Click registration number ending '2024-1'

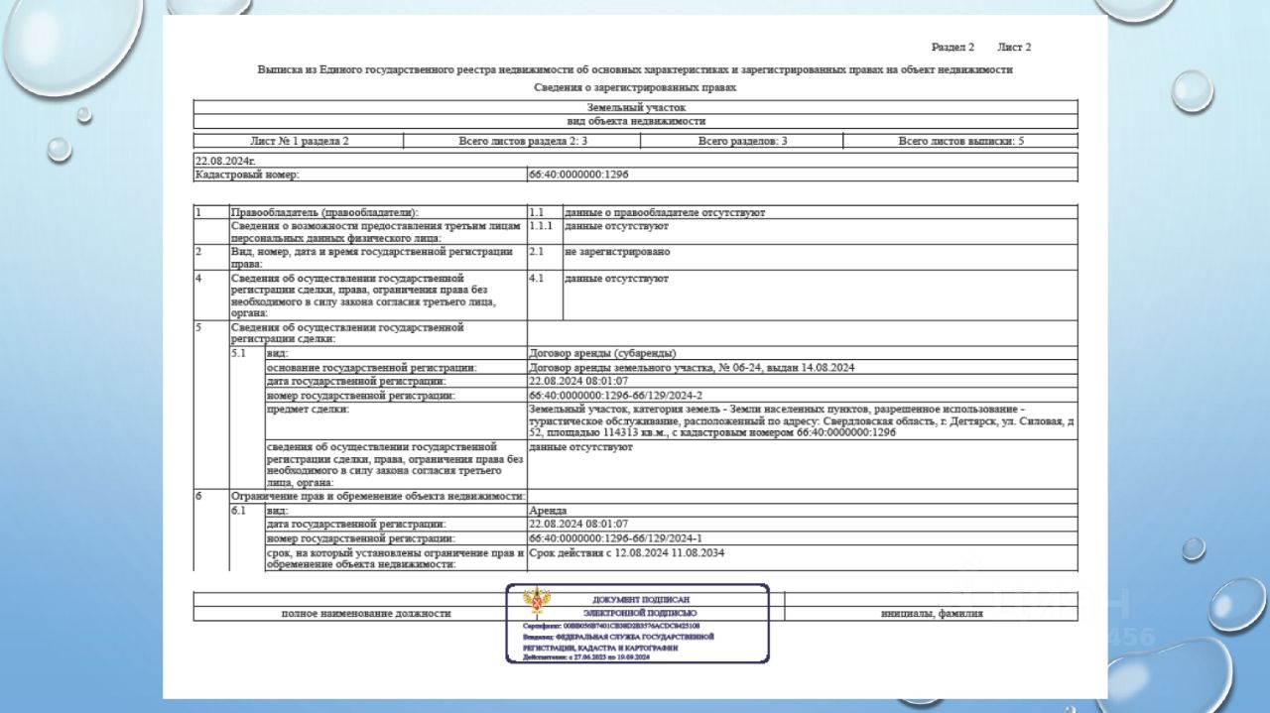[616, 537]
